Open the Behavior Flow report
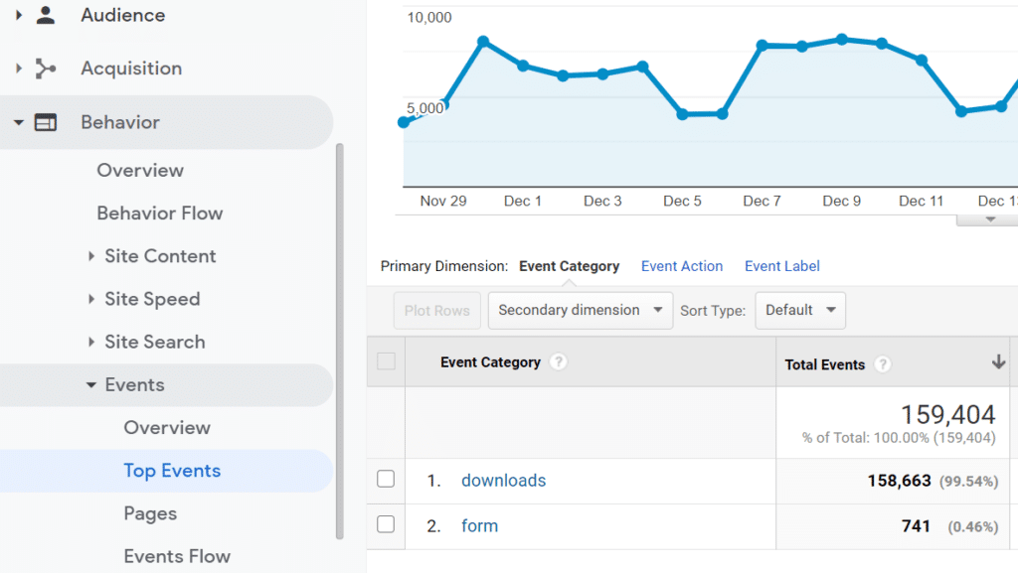 pos(159,213)
